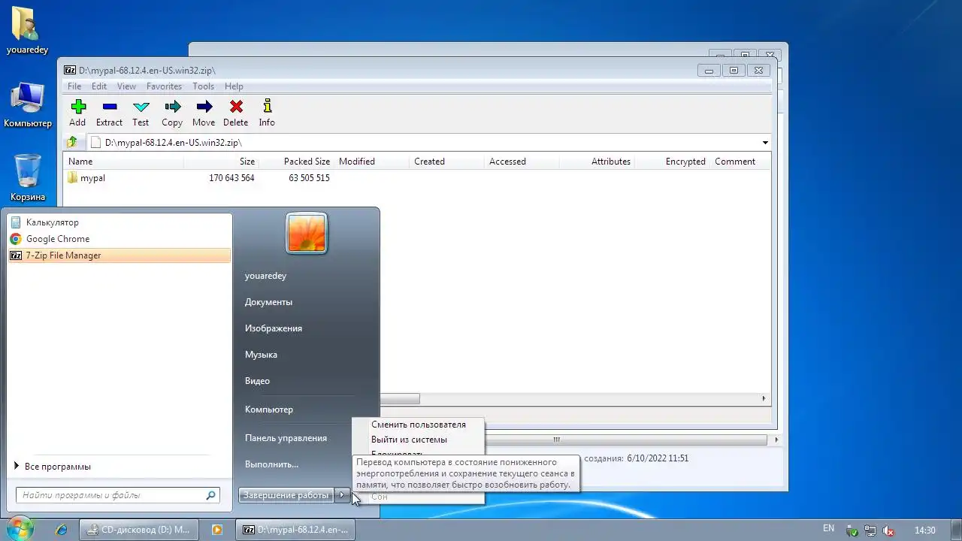Click the Info toolbar icon

[267, 107]
